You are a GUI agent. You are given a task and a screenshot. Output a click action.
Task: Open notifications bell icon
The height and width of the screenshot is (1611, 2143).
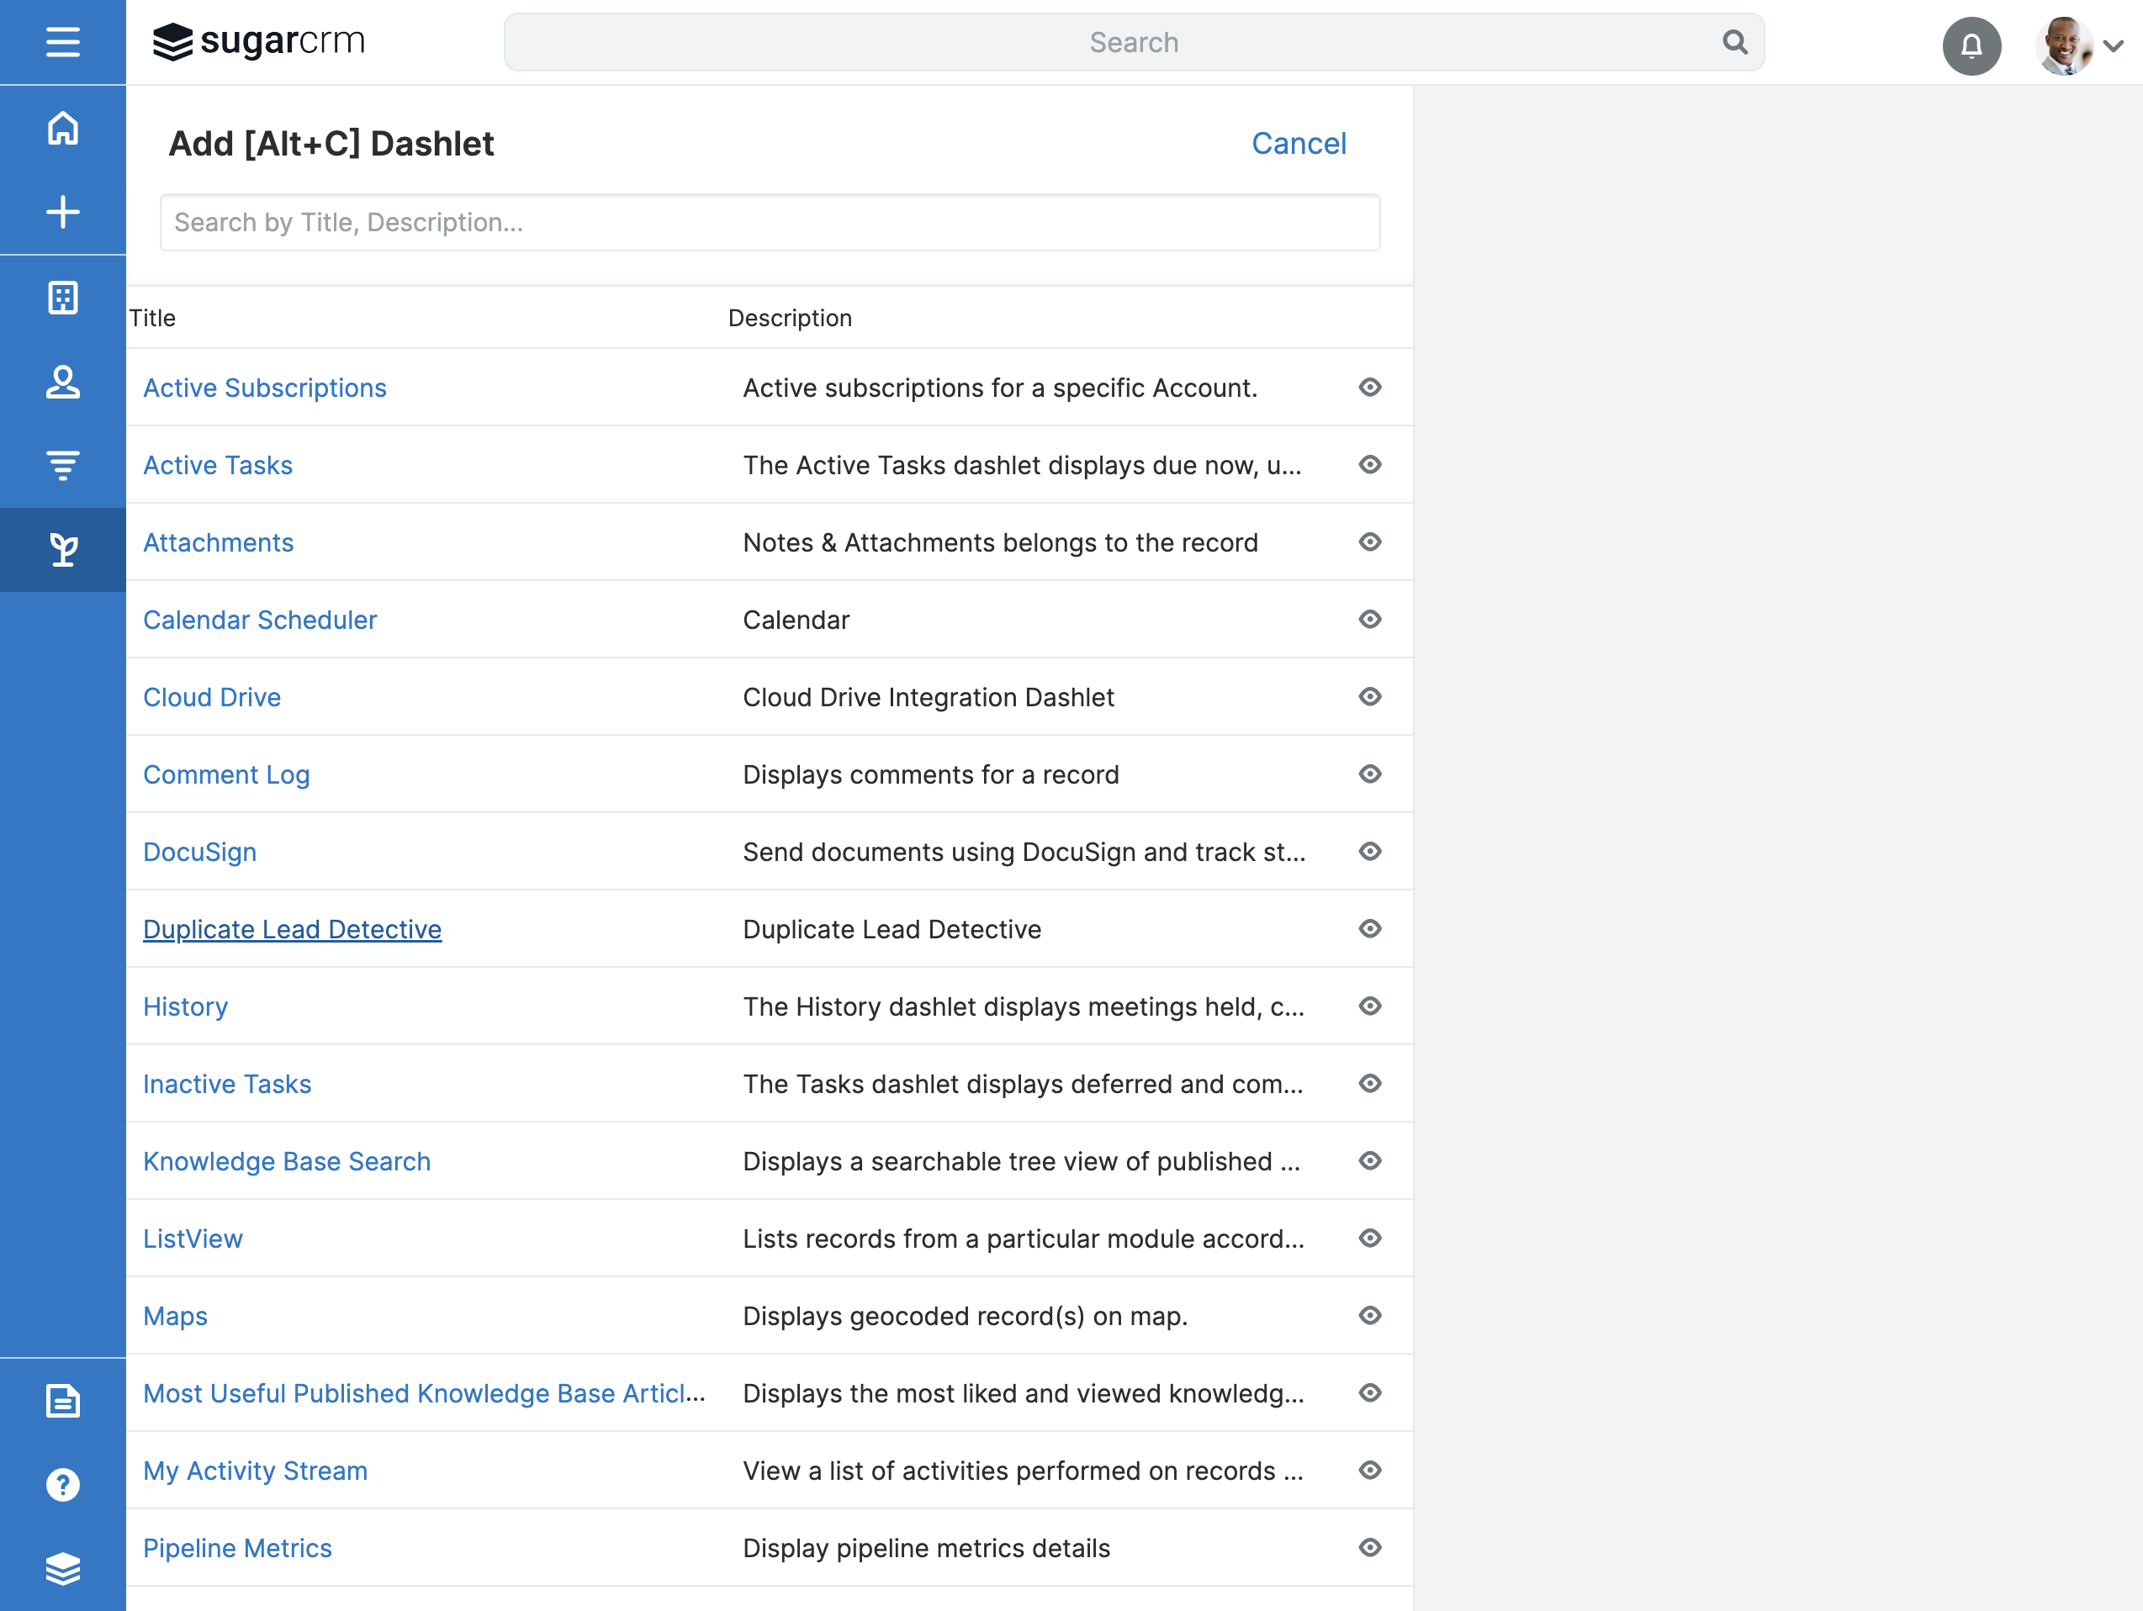(1971, 45)
